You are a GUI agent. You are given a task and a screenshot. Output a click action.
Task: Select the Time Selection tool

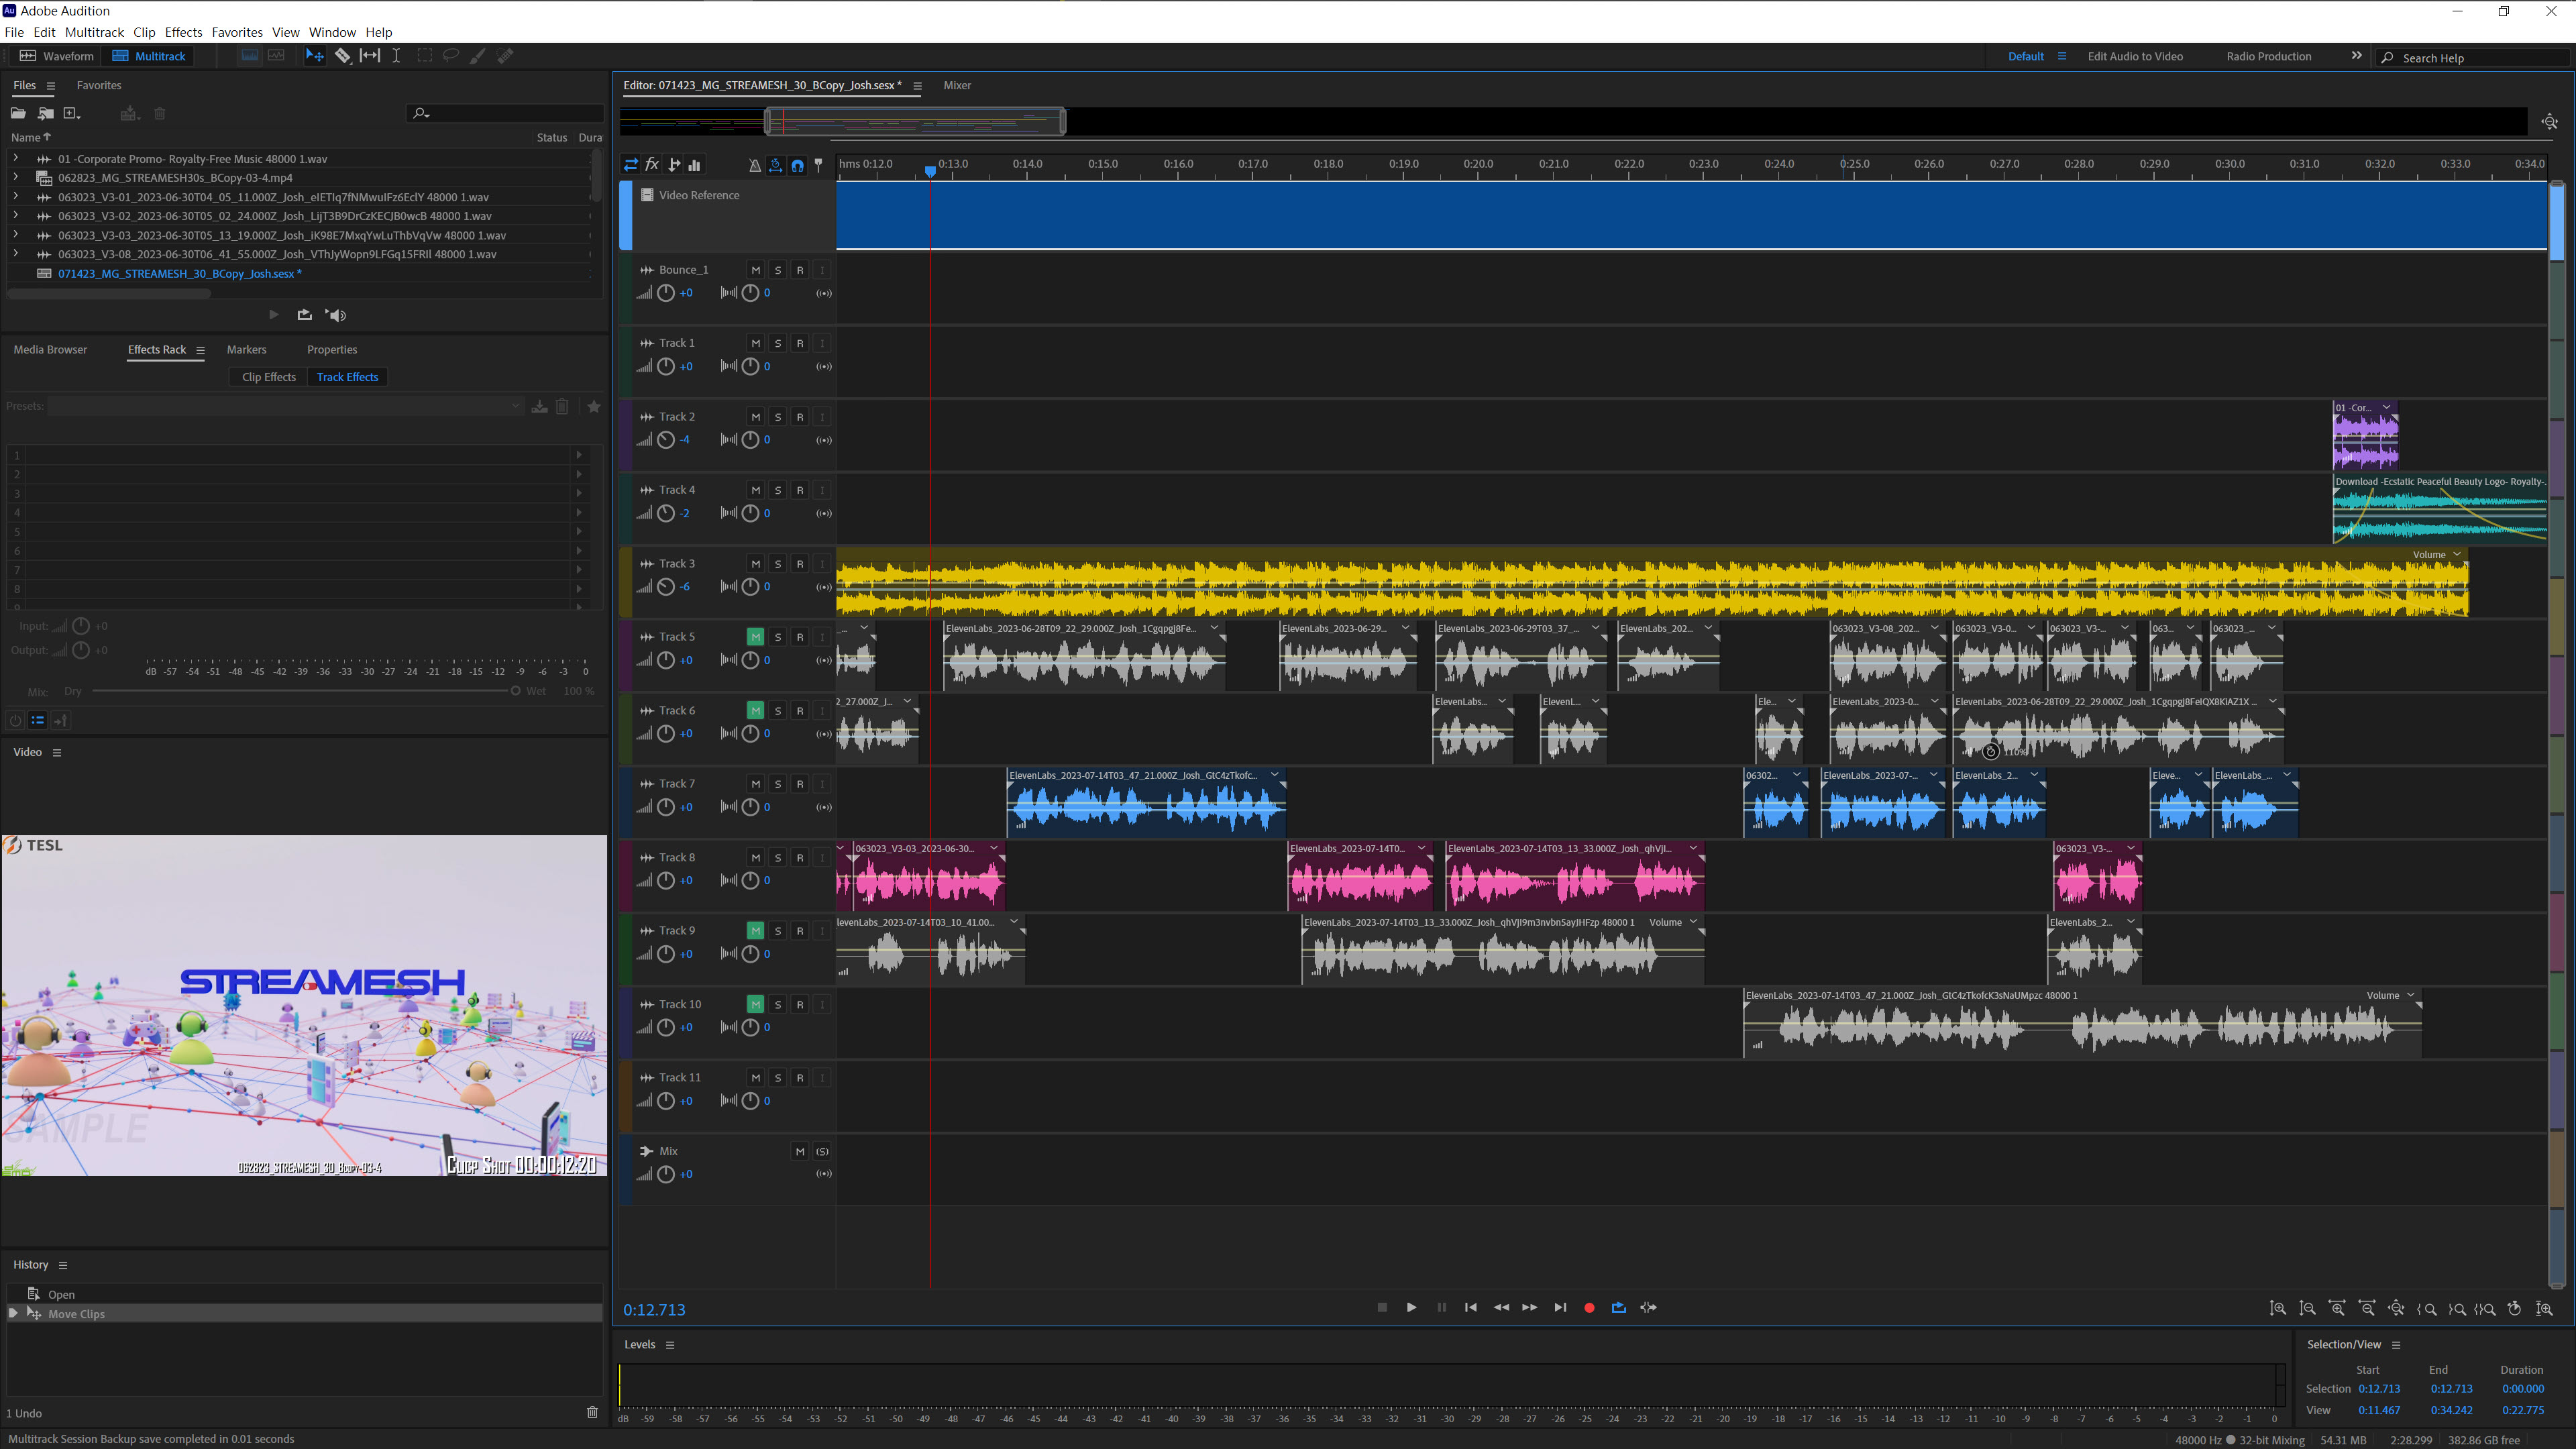pos(396,56)
